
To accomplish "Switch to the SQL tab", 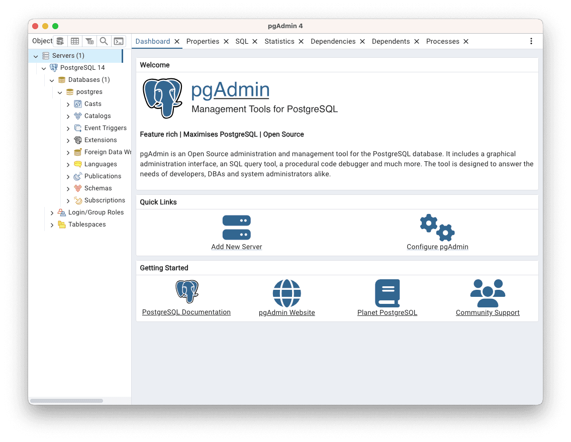I will click(242, 42).
